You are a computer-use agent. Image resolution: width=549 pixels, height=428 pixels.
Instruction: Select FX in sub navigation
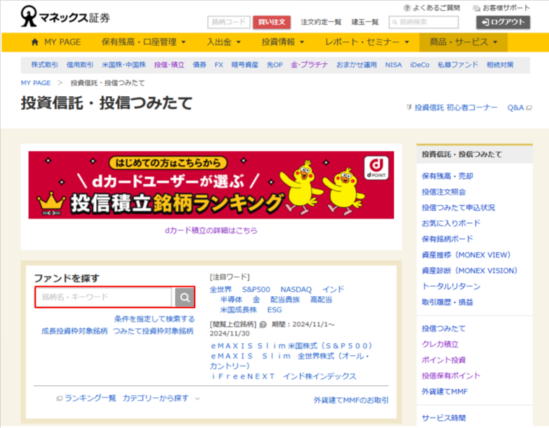click(219, 65)
